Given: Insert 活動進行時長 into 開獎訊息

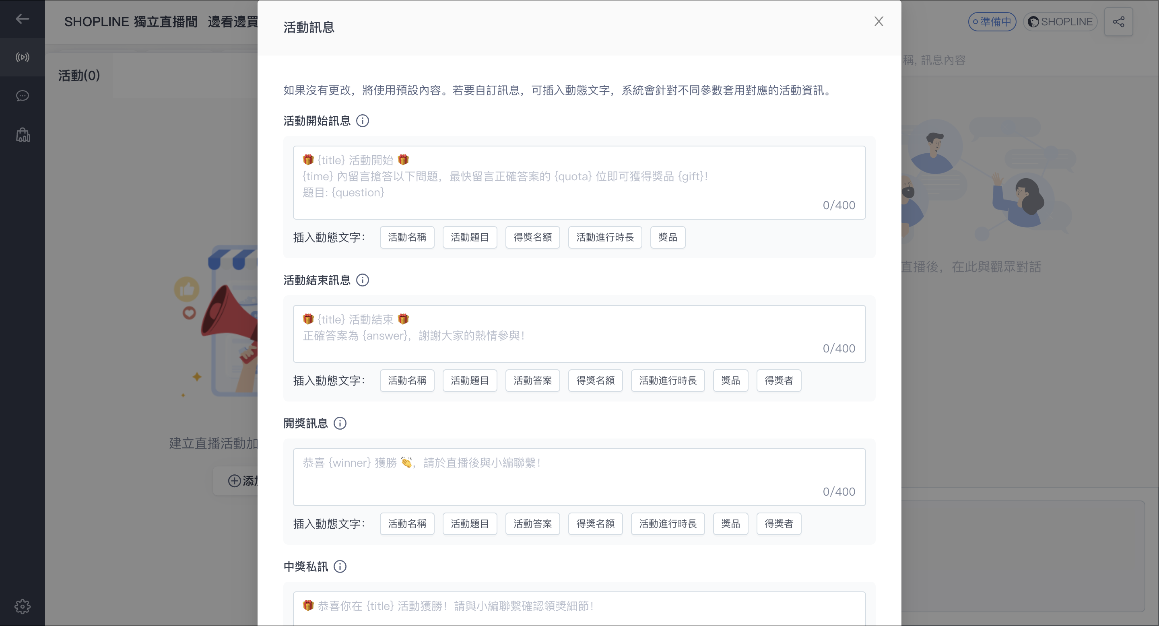Looking at the screenshot, I should [x=668, y=523].
